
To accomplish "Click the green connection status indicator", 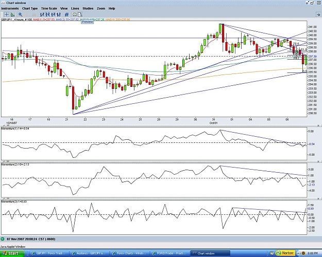I will 3,239.
